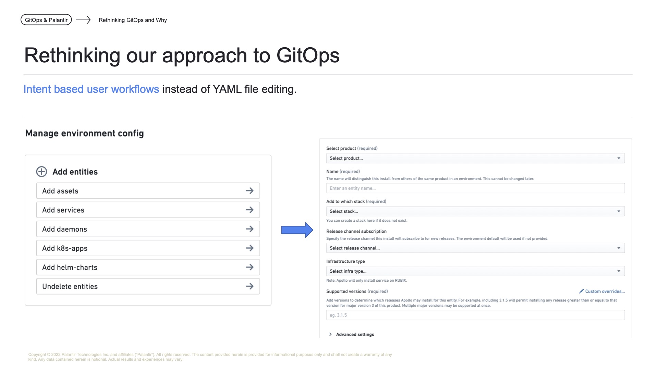
Task: Click the pencil icon next to Custom overrides
Action: (x=582, y=291)
